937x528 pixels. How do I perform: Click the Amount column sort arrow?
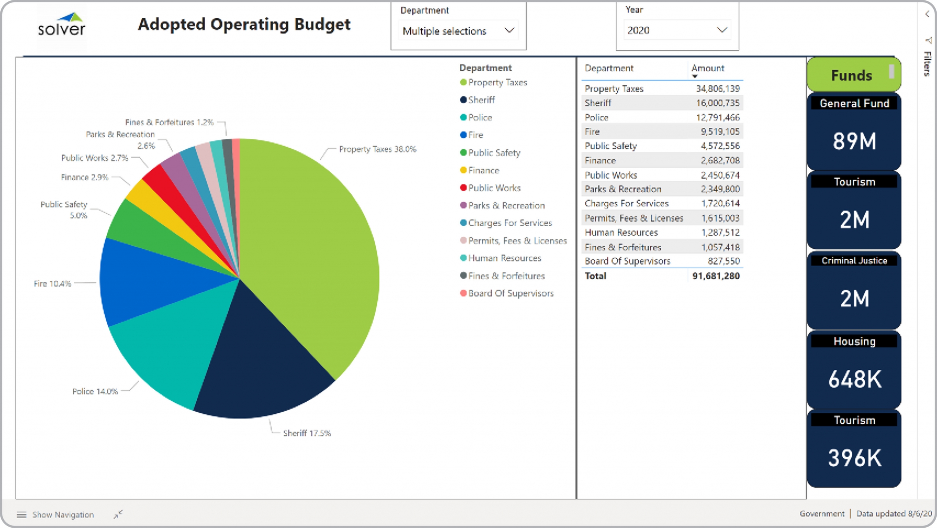click(x=694, y=76)
